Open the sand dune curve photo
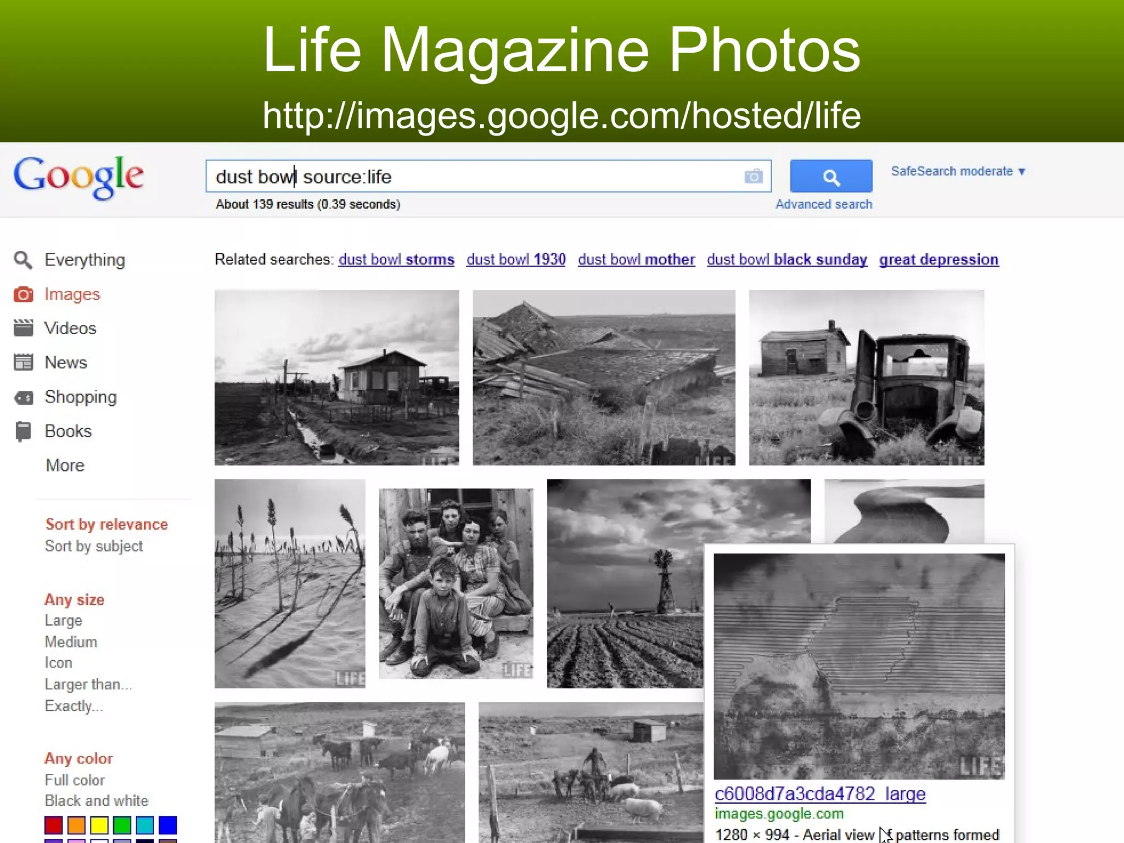 (904, 511)
